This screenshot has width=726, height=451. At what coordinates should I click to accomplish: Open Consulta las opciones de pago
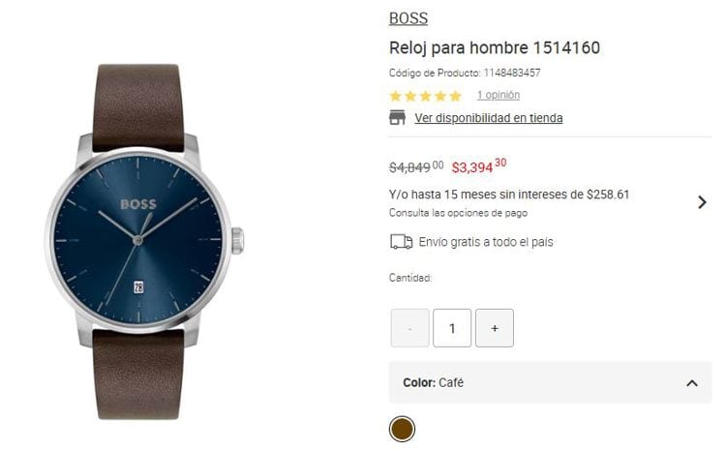tap(458, 213)
